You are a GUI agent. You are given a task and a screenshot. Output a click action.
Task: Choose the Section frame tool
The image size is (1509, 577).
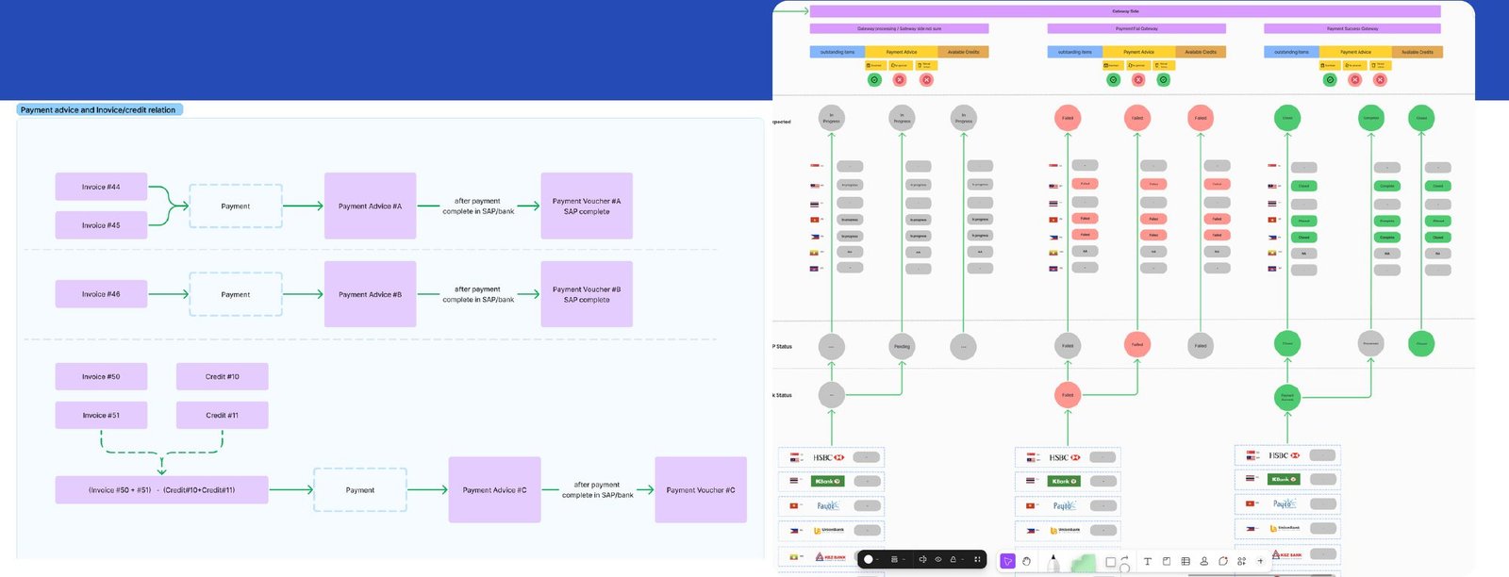click(1167, 561)
